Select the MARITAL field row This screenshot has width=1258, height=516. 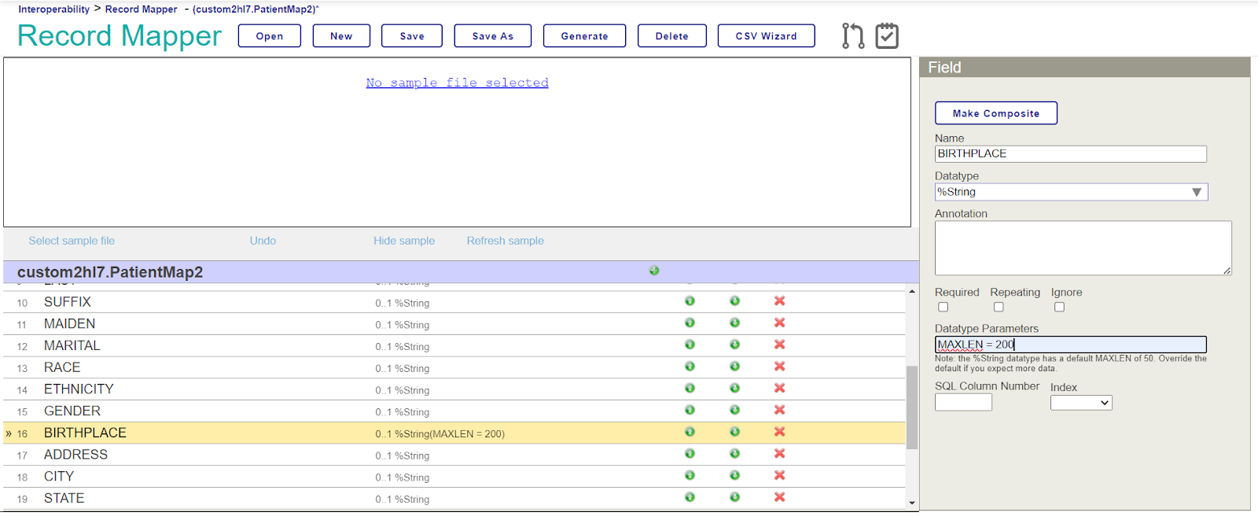[x=454, y=345]
